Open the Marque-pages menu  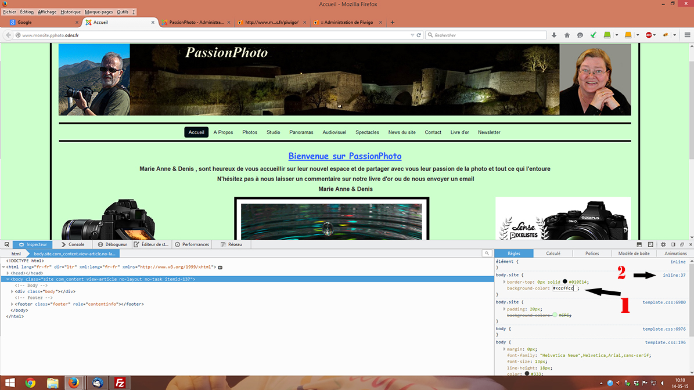pyautogui.click(x=99, y=12)
